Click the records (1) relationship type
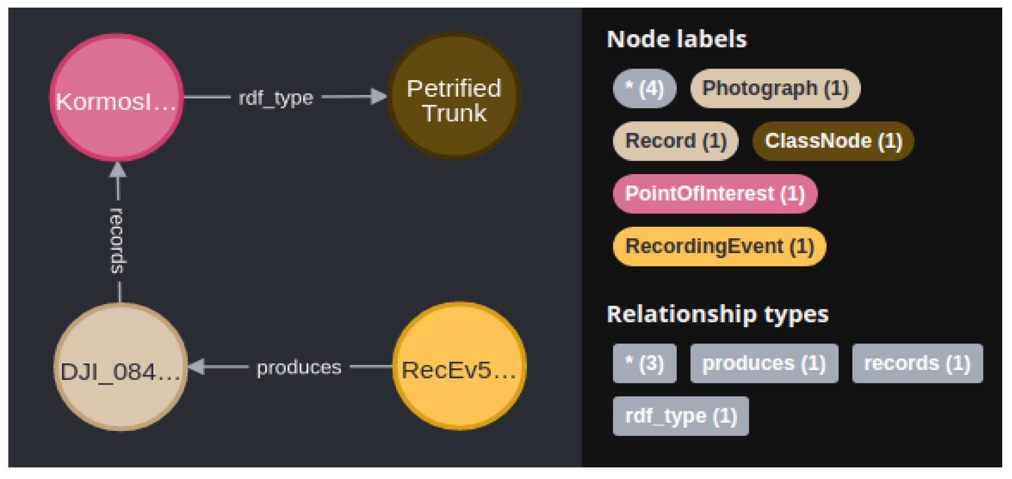The height and width of the screenshot is (479, 1012). pyautogui.click(x=917, y=363)
